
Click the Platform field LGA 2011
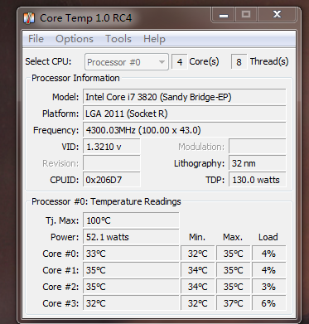185,114
